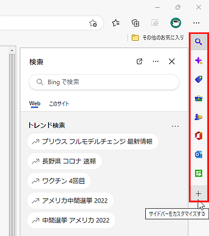Screen dimensions: 209x236
Task: Open トレンド検索 more options menu
Action: 175,126
